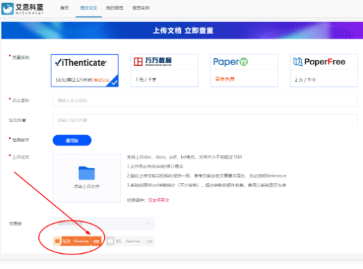Click the grey ¥5 PaperFree coupon
Image resolution: width=363 pixels, height=269 pixels.
coord(130,241)
